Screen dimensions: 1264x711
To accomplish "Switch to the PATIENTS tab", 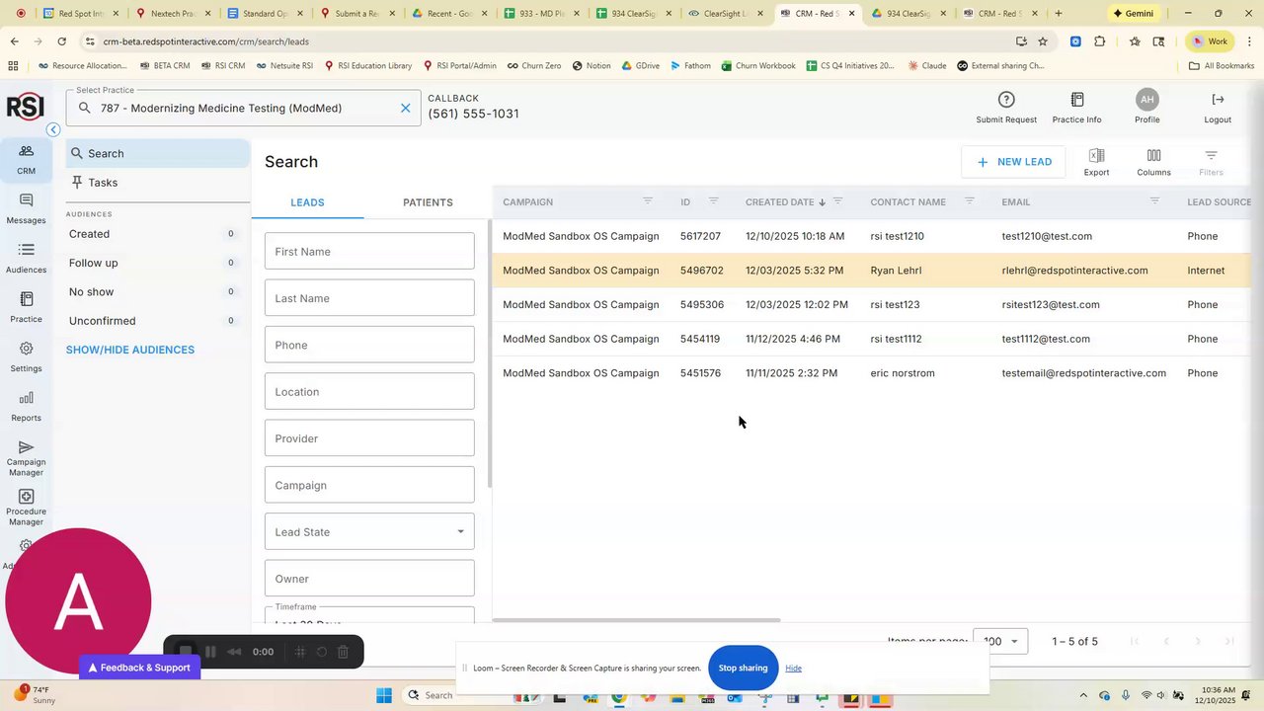I will [x=428, y=202].
